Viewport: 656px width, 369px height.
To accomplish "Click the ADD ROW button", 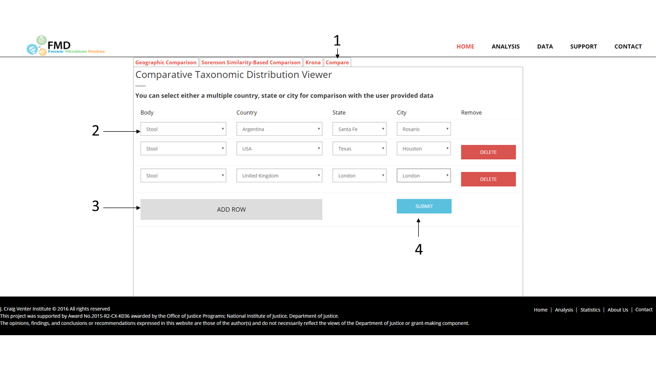I will 231,209.
